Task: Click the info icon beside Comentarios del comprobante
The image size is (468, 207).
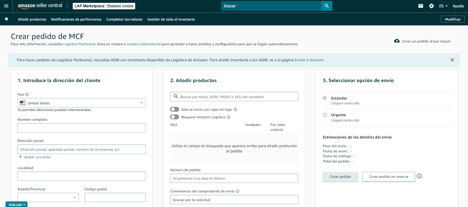Action: (x=238, y=191)
